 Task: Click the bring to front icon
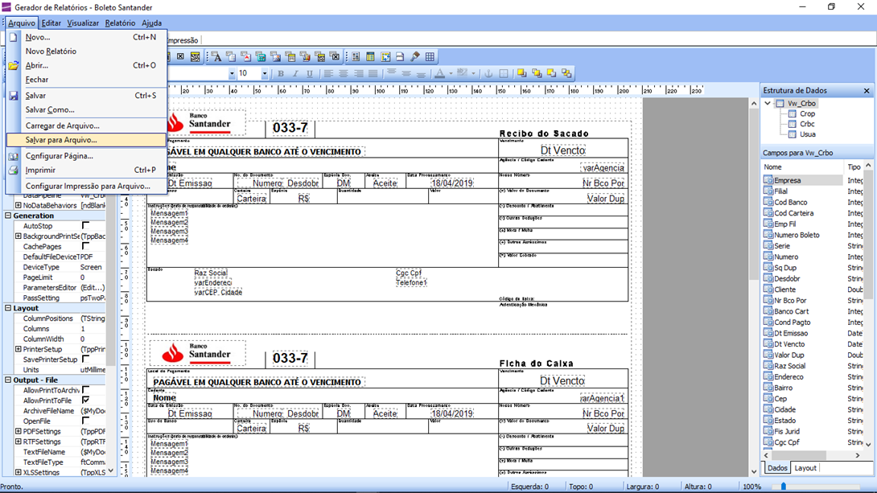pos(522,74)
